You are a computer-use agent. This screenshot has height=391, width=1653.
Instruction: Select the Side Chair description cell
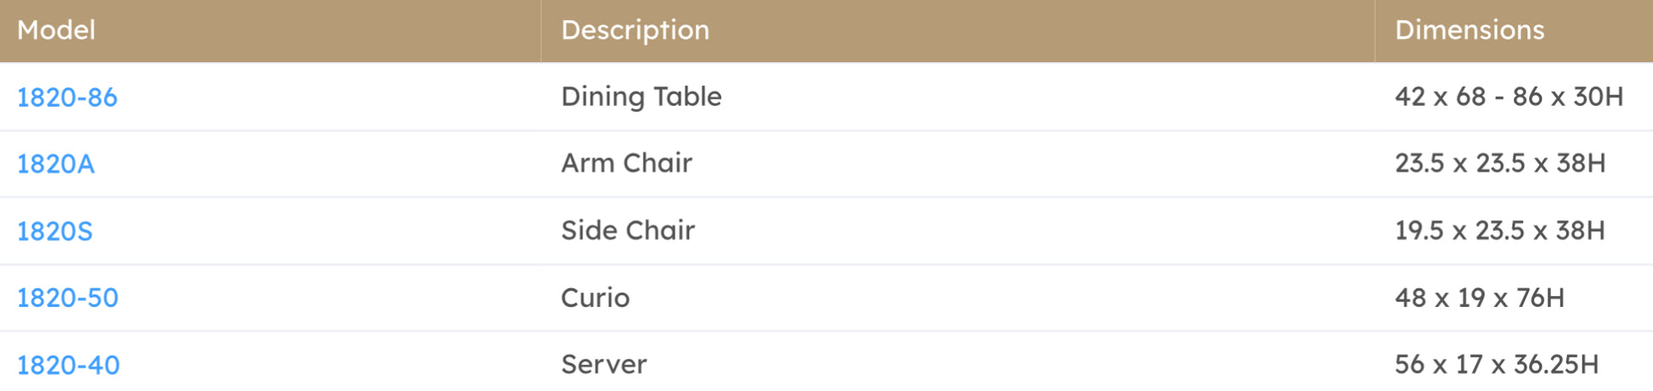pyautogui.click(x=628, y=230)
